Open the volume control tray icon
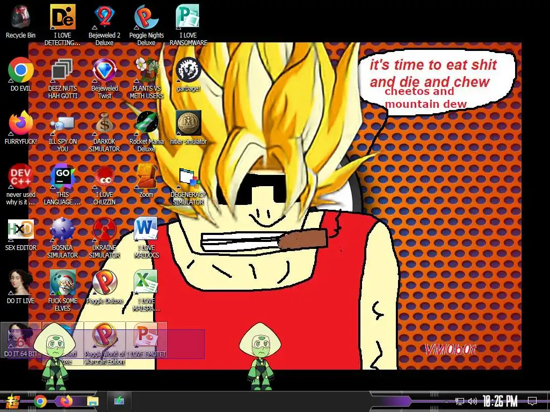Screen dimensions: 550x412 click(473, 401)
